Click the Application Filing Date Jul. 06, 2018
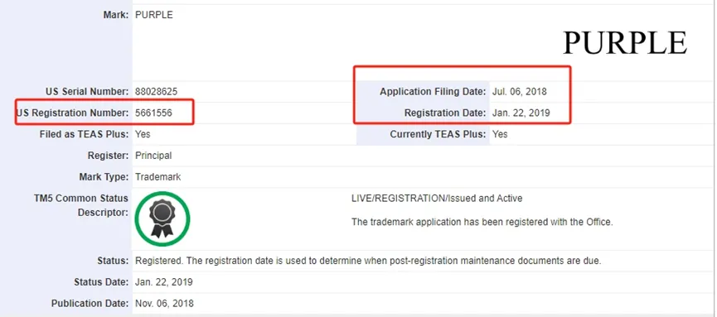Viewport: 717px width, 317px height. (x=520, y=91)
